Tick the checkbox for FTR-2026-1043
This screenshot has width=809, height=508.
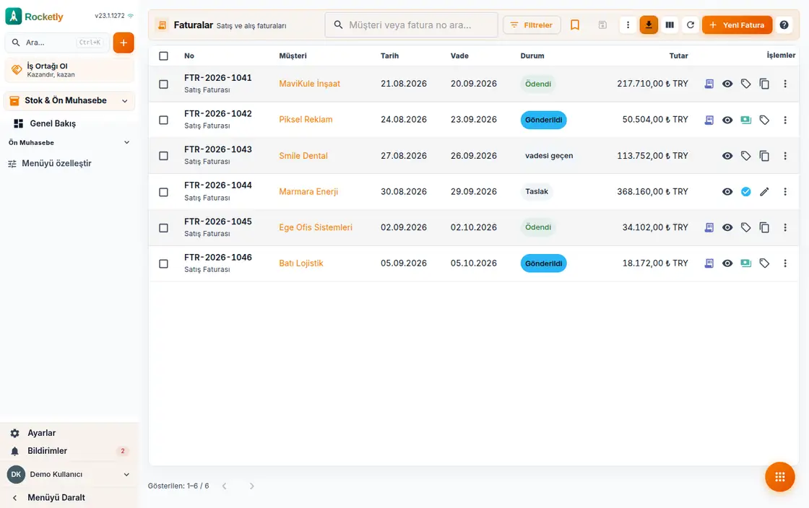(x=163, y=156)
